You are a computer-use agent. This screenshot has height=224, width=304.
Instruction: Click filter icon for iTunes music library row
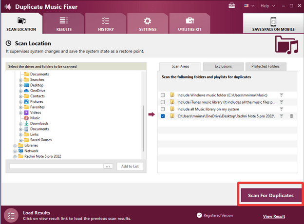281,102
